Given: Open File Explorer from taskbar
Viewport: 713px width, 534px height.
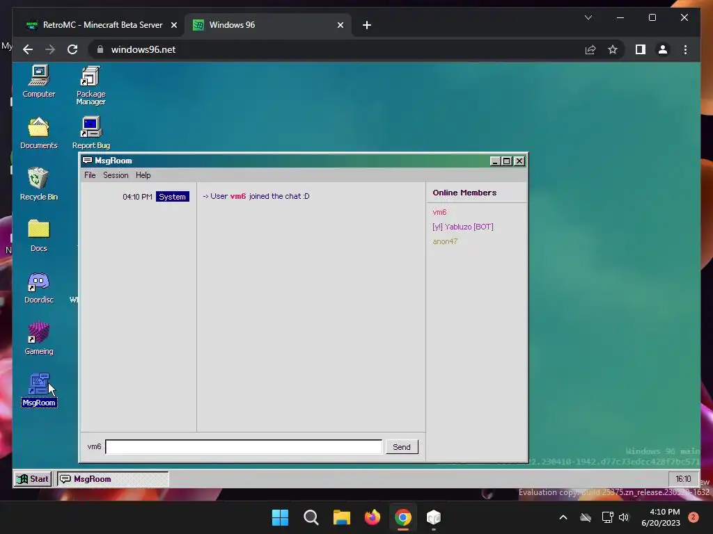Looking at the screenshot, I should pos(341,517).
